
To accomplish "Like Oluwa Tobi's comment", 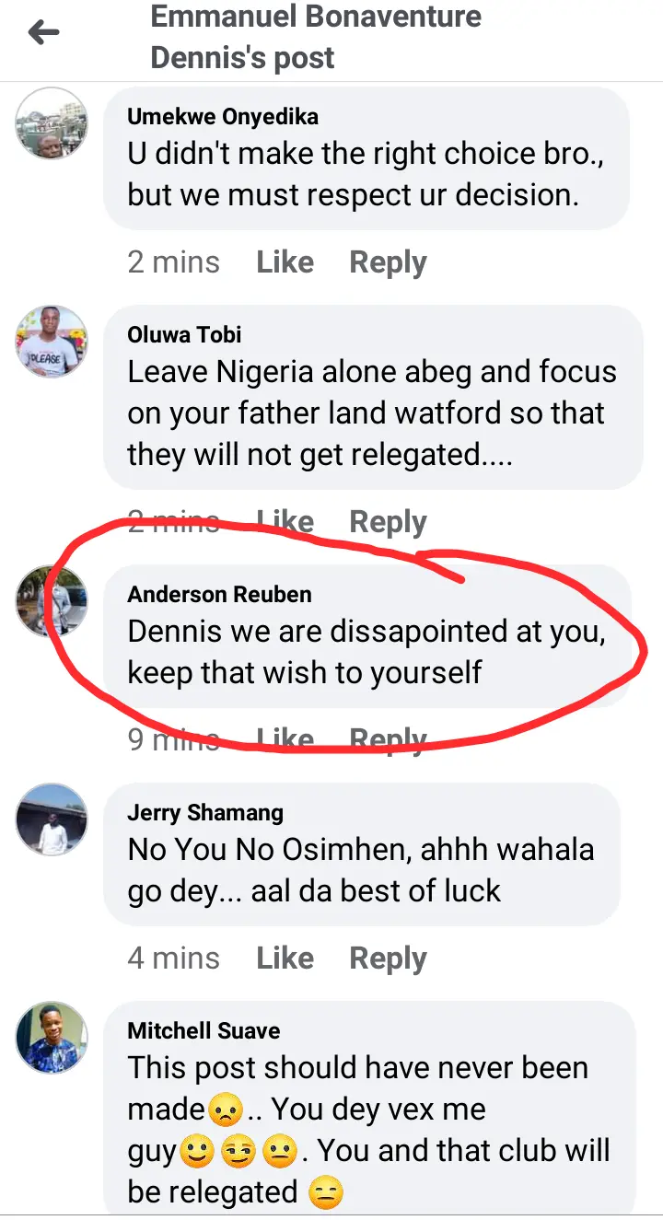I will (285, 522).
